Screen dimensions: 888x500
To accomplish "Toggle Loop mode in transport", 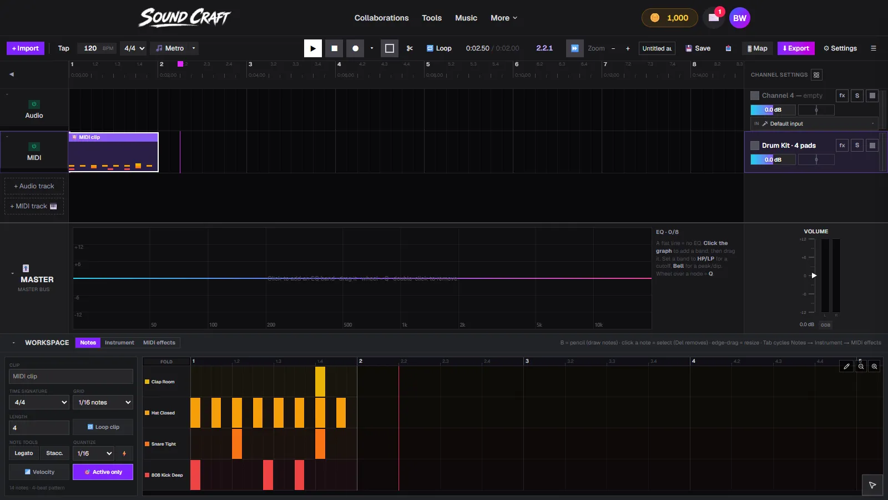I will click(x=439, y=48).
